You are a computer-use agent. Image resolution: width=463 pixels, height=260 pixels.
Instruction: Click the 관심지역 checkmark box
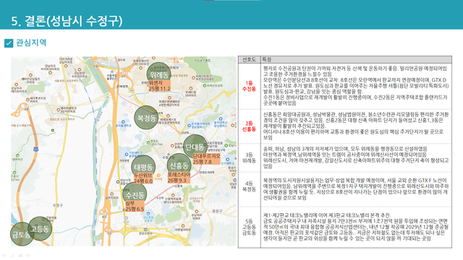point(9,43)
